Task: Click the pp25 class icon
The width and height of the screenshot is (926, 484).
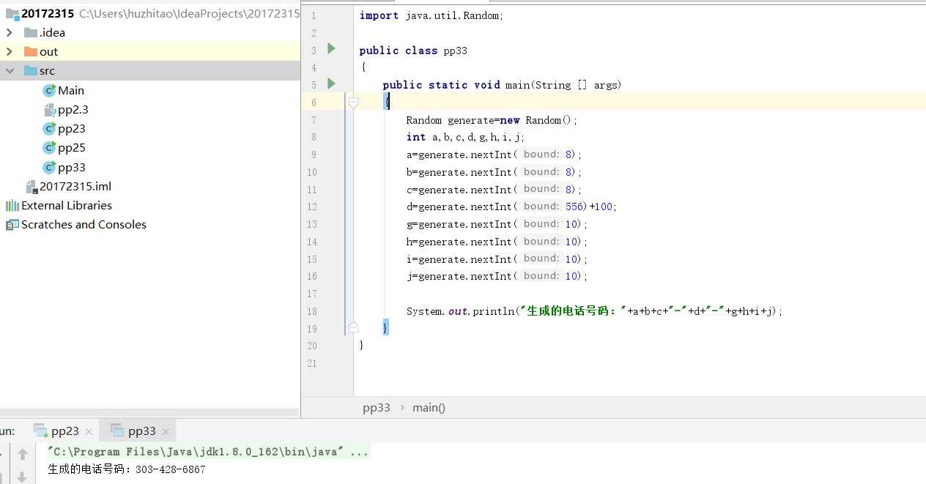Action: click(x=49, y=147)
